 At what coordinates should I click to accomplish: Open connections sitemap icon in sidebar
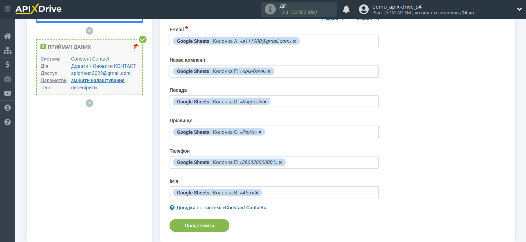(7, 50)
